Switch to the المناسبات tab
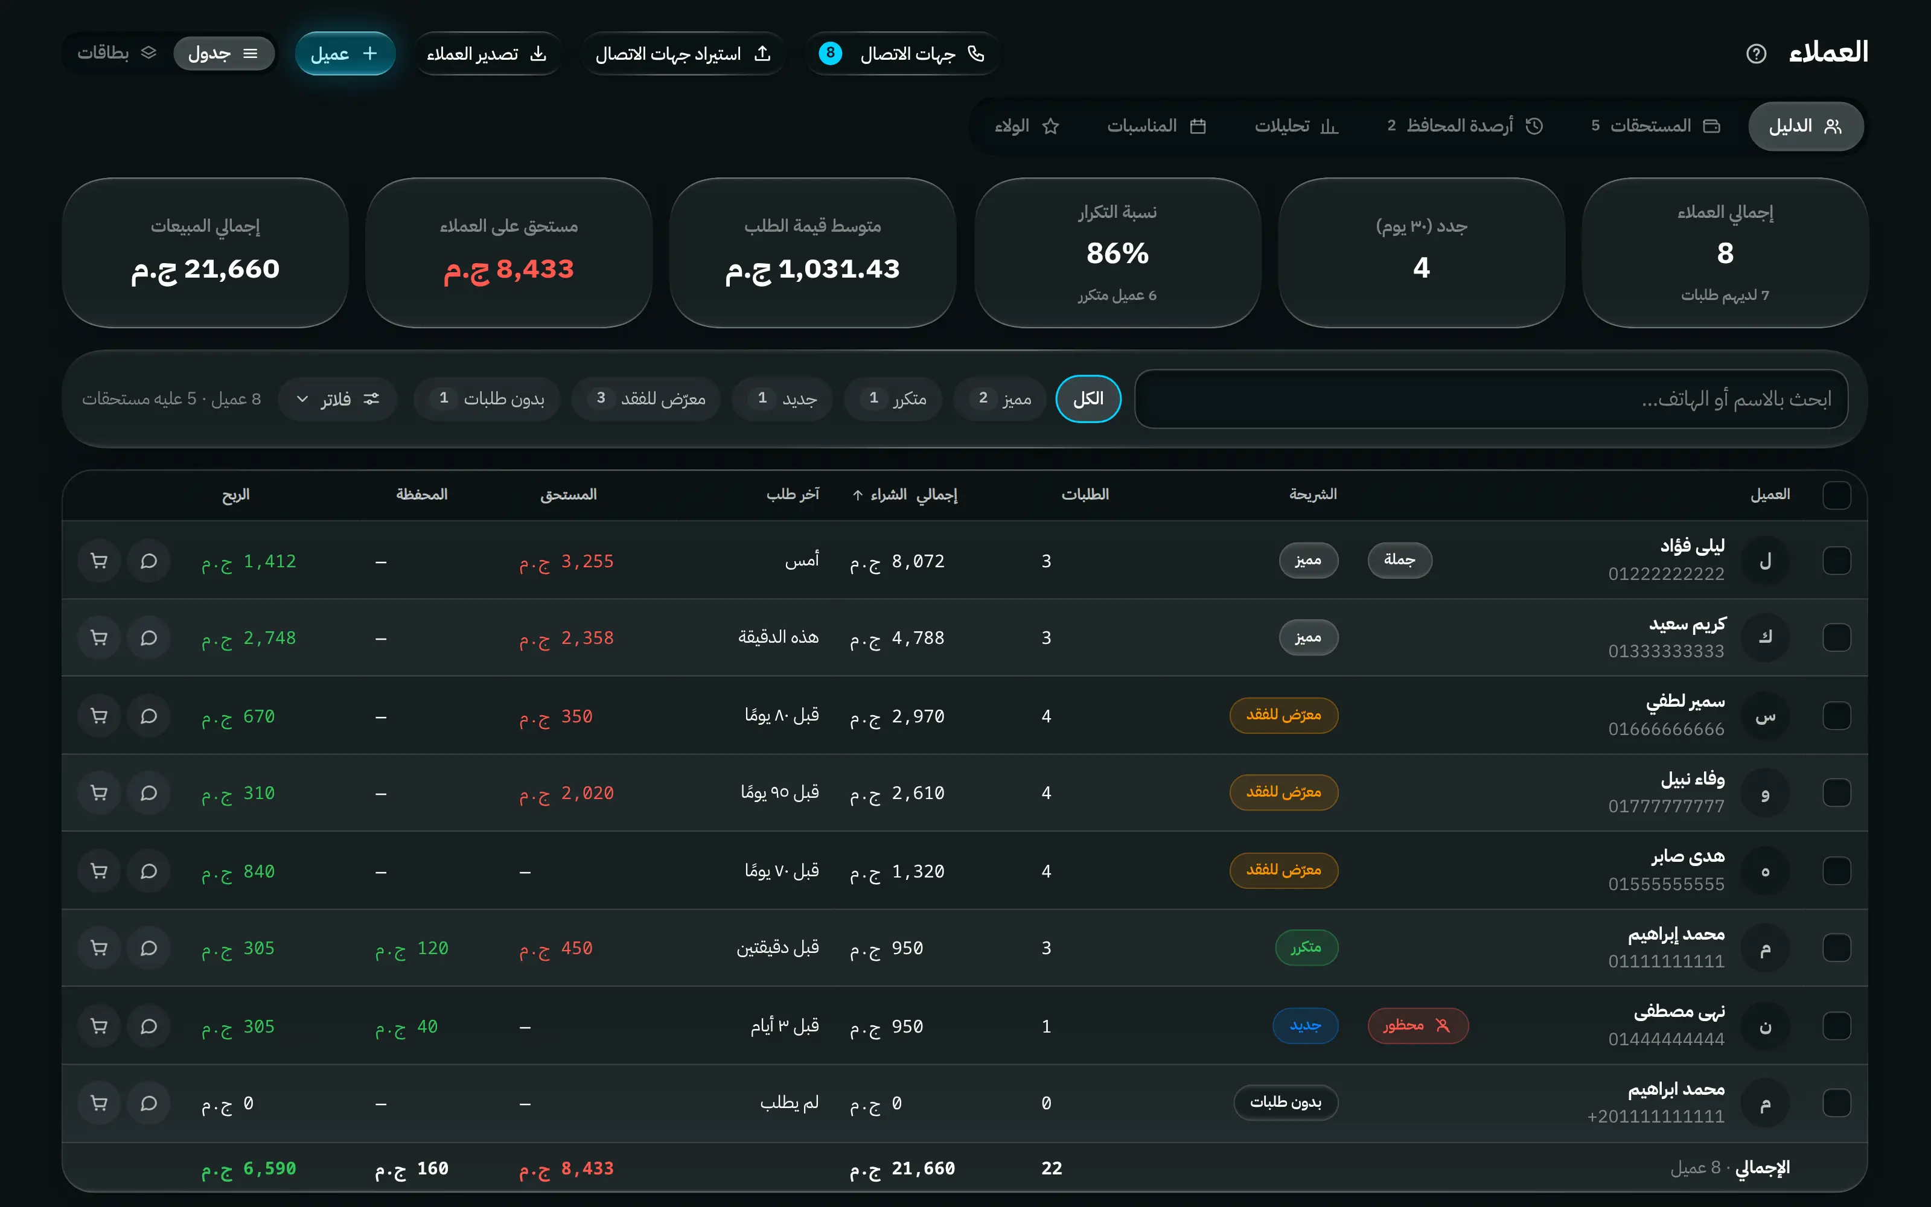Viewport: 1931px width, 1207px height. click(1156, 126)
